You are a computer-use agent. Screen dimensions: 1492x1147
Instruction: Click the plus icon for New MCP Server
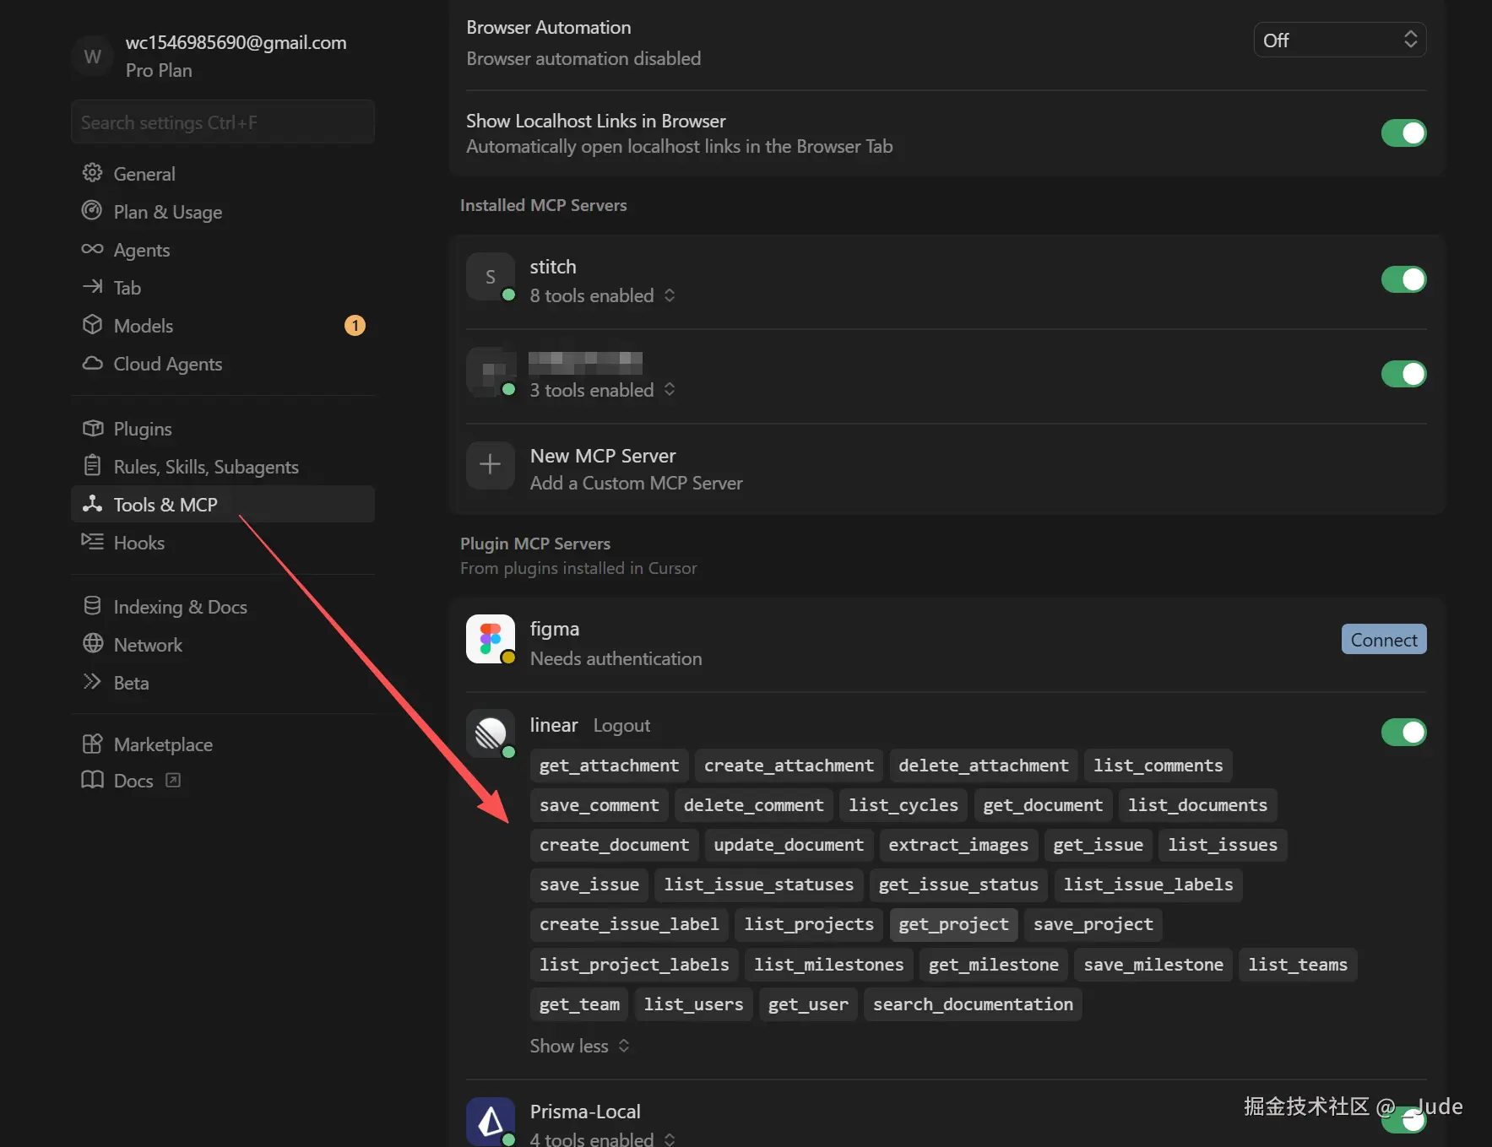tap(491, 465)
